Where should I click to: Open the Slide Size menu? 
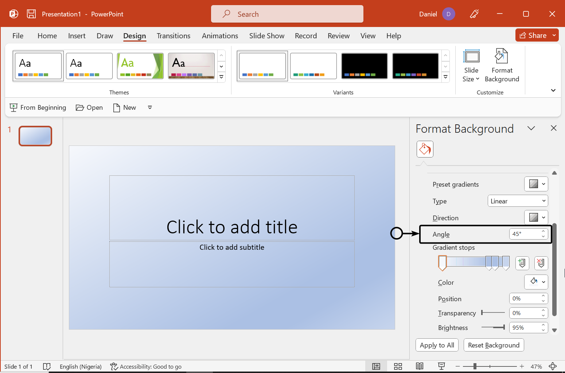tap(471, 65)
